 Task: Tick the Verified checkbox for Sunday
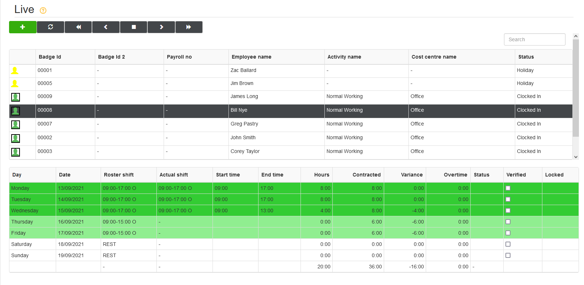point(508,255)
